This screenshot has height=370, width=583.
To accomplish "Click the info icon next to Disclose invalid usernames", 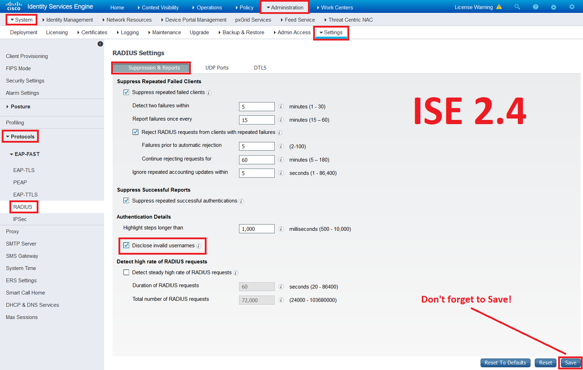I will click(199, 246).
